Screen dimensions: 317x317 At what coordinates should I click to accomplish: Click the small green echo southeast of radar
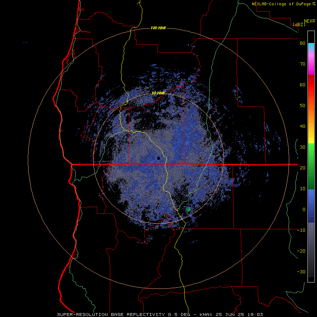tap(188, 210)
